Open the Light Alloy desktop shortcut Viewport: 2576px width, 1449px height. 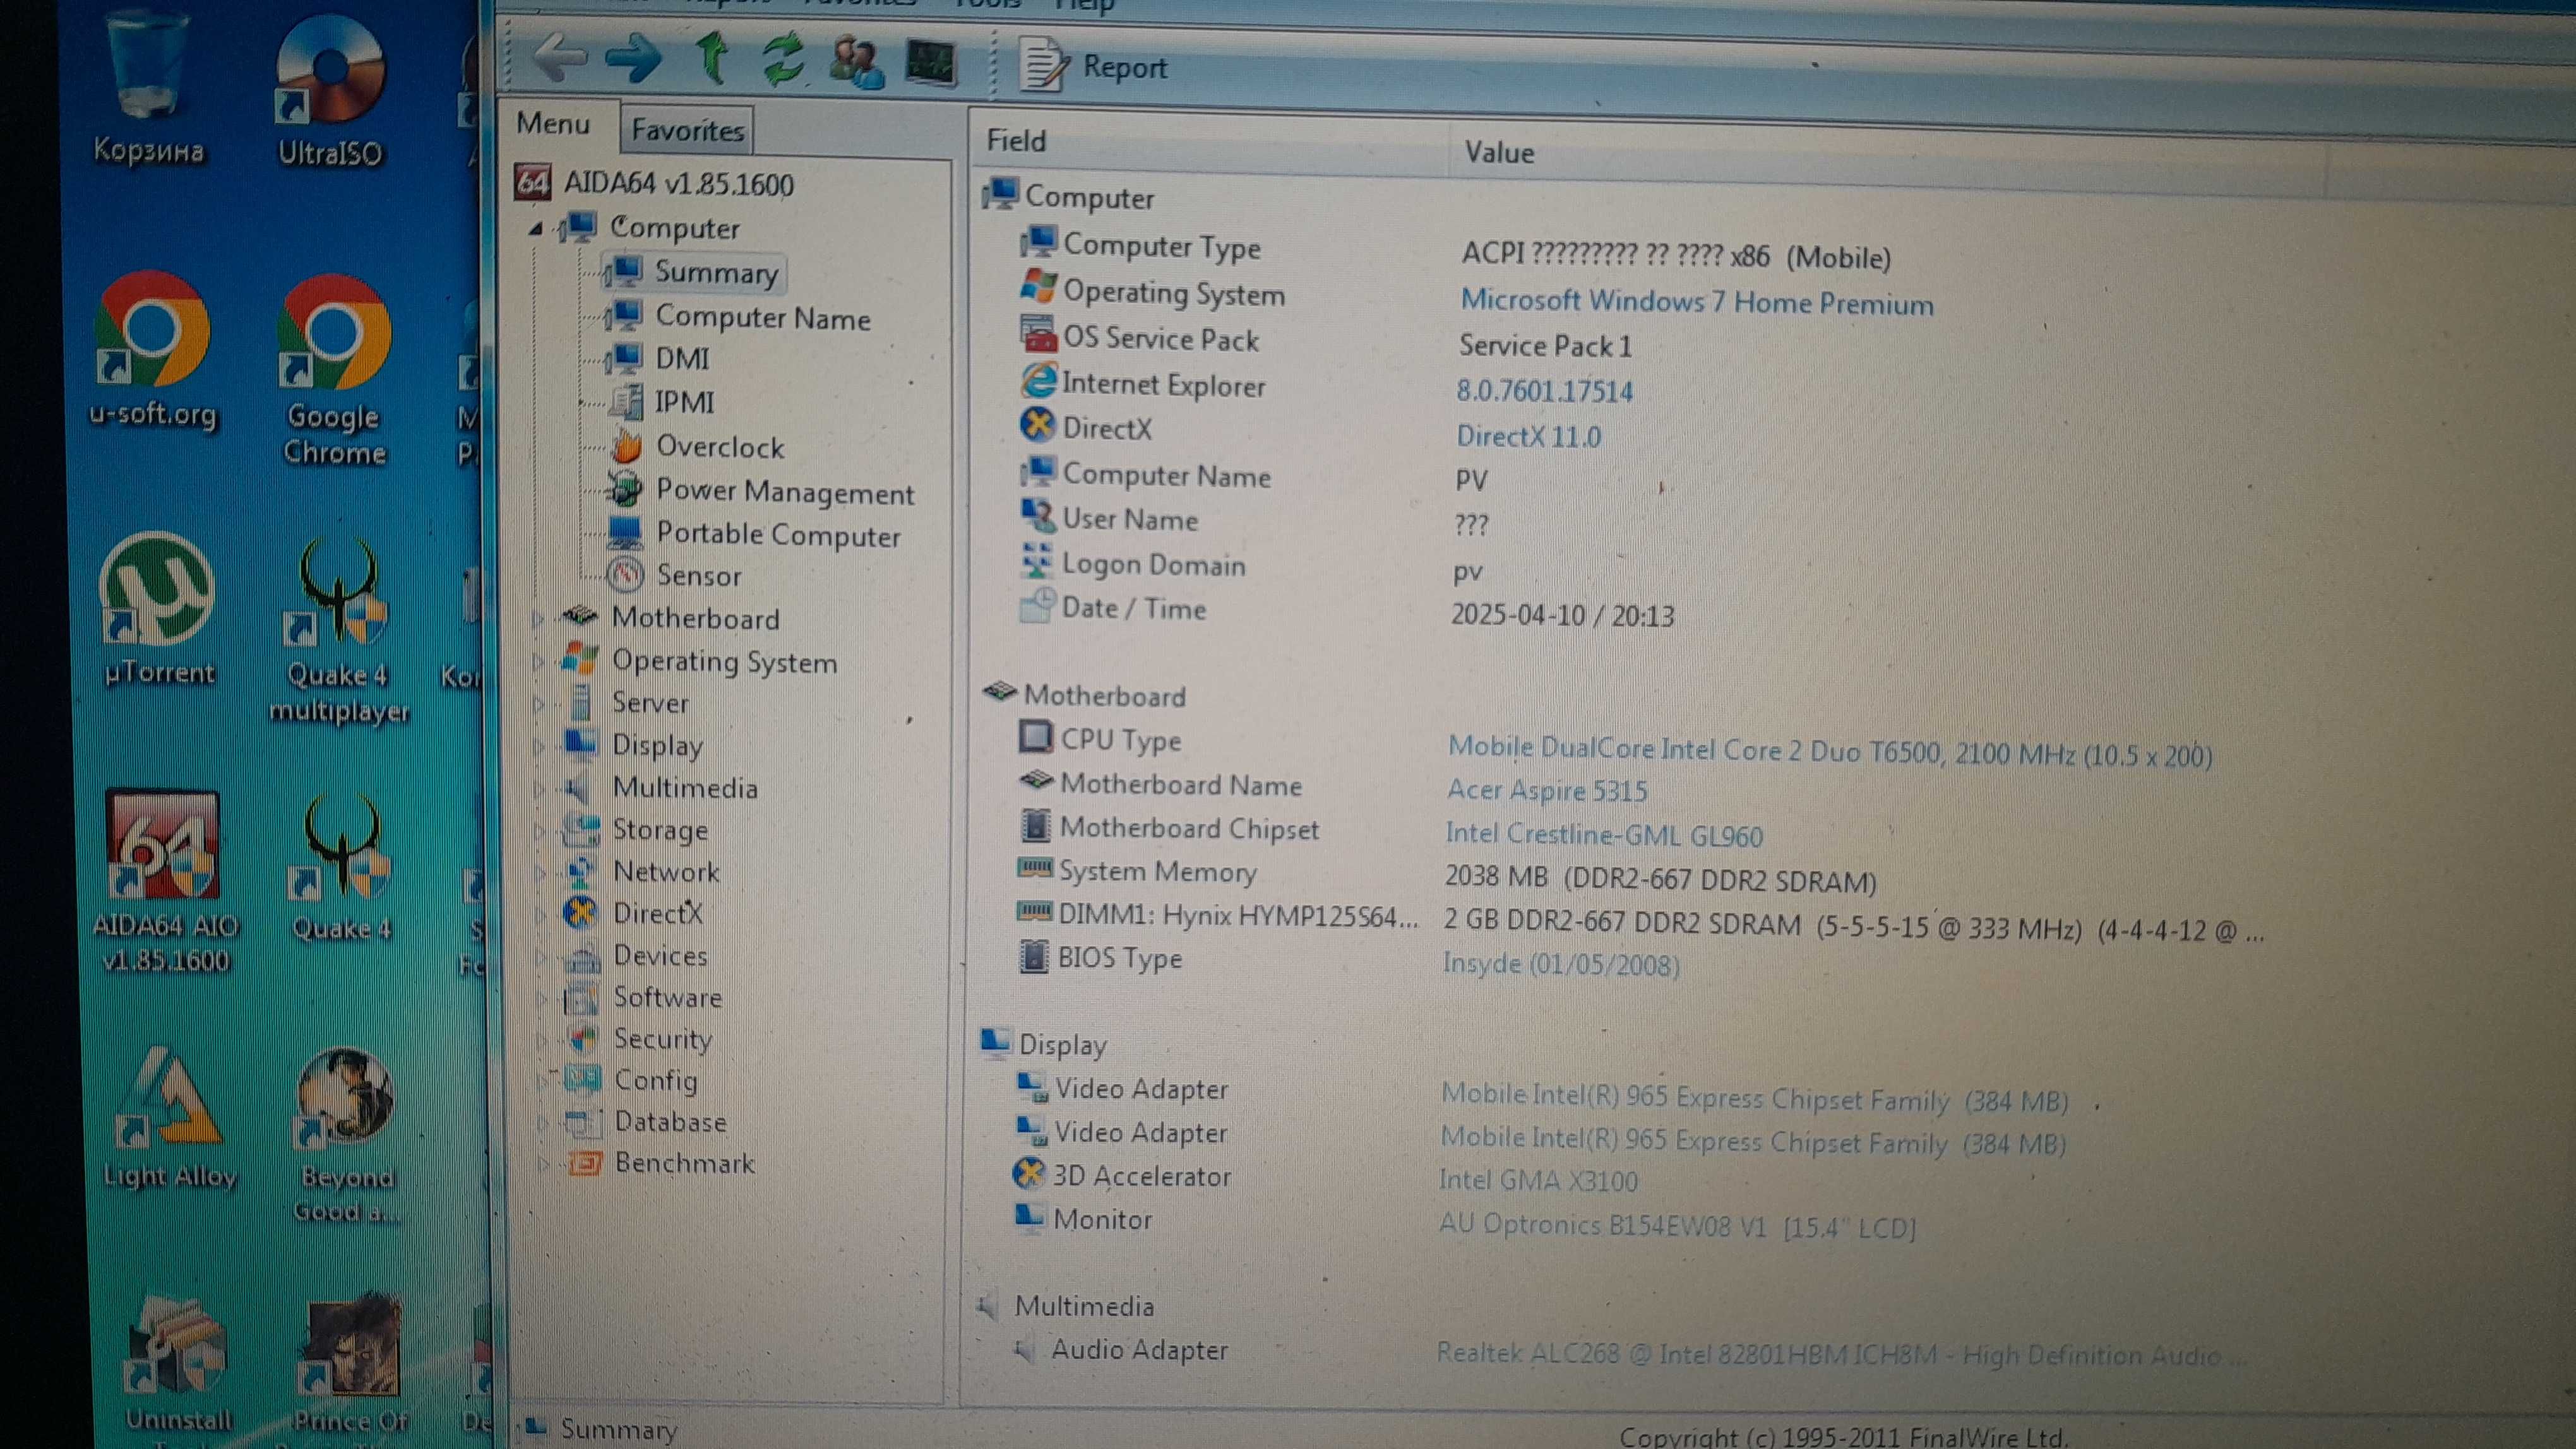(169, 1118)
